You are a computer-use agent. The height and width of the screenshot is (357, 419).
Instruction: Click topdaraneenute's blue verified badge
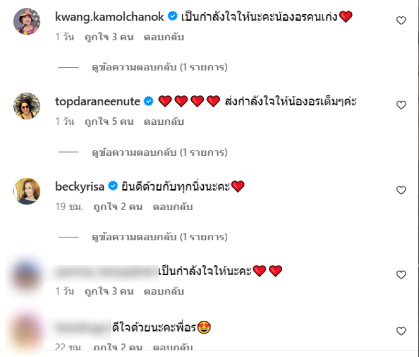[149, 101]
